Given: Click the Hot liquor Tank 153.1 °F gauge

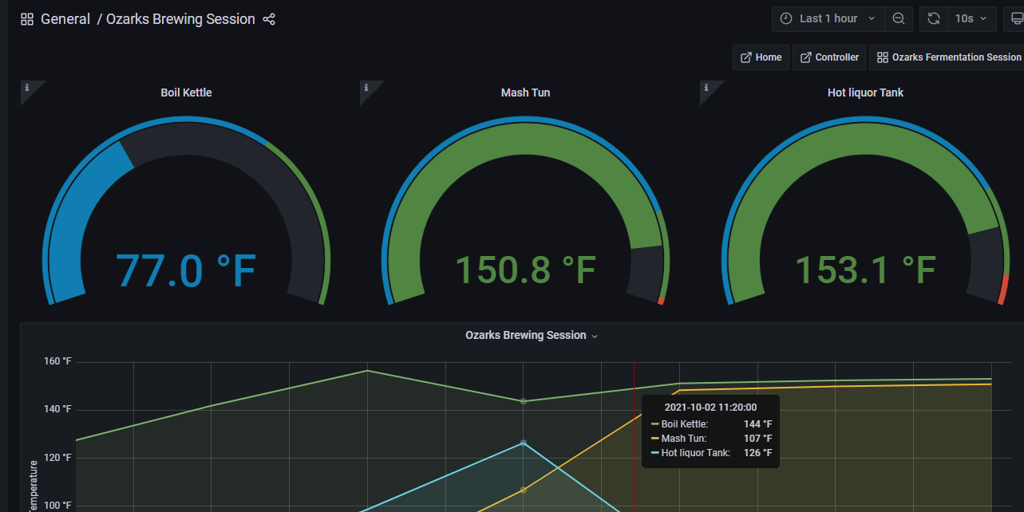Looking at the screenshot, I should tap(865, 270).
